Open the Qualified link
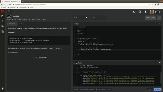This screenshot has height=92, width=163. tap(42, 57)
